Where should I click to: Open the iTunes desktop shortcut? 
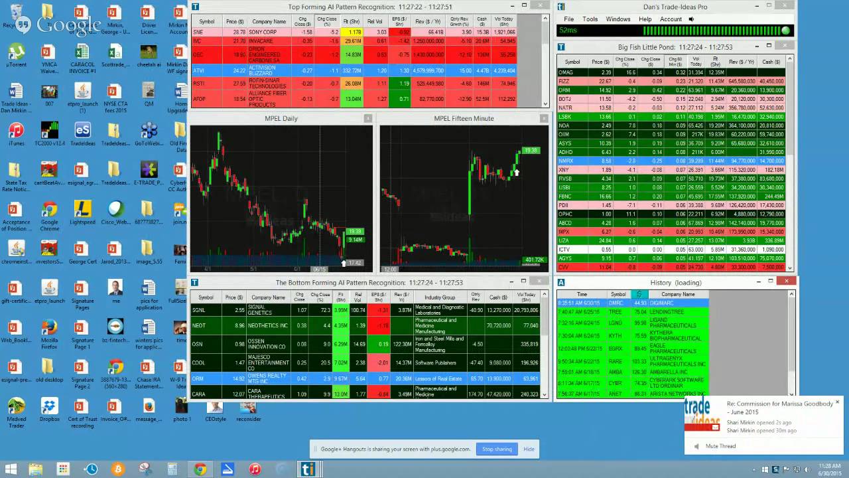tap(16, 134)
